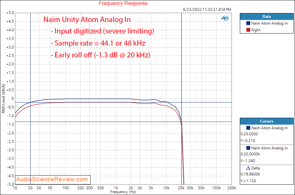Click the Delta triangle icon in Cursors panel

click(248, 168)
